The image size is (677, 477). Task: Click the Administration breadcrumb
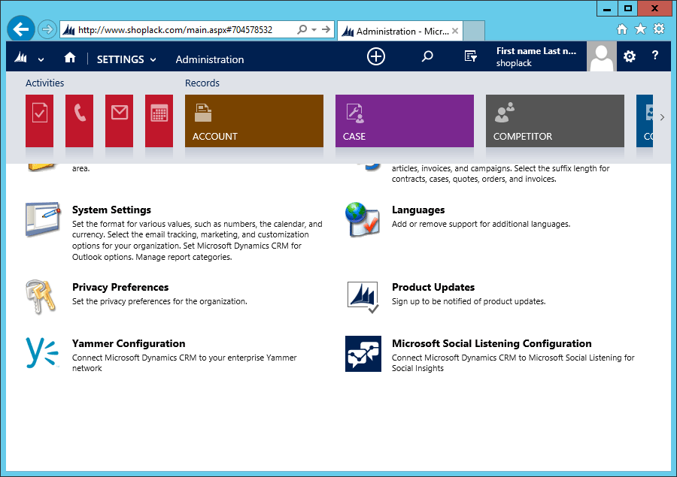tap(209, 59)
